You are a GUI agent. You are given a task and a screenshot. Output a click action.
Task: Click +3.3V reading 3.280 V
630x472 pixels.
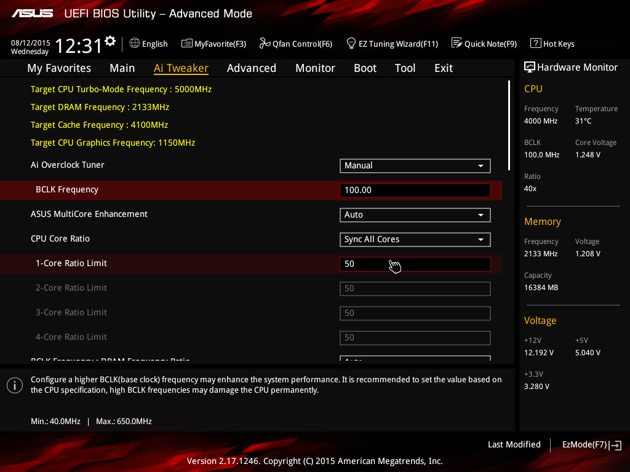(536, 386)
